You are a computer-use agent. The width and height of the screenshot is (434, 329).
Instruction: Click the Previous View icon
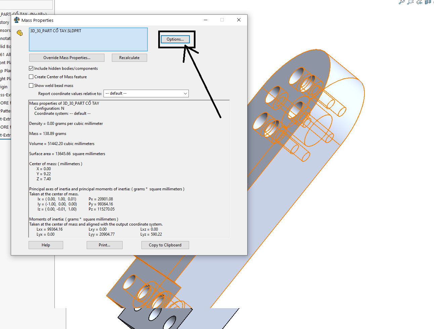tap(419, 2)
